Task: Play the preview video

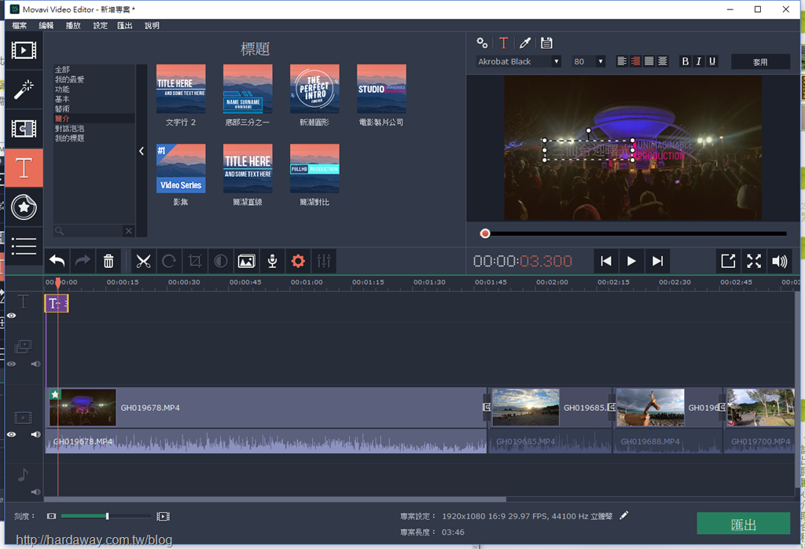Action: pyautogui.click(x=631, y=262)
